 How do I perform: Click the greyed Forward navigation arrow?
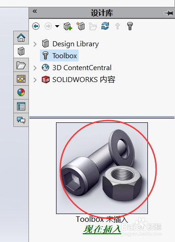pos(48,26)
